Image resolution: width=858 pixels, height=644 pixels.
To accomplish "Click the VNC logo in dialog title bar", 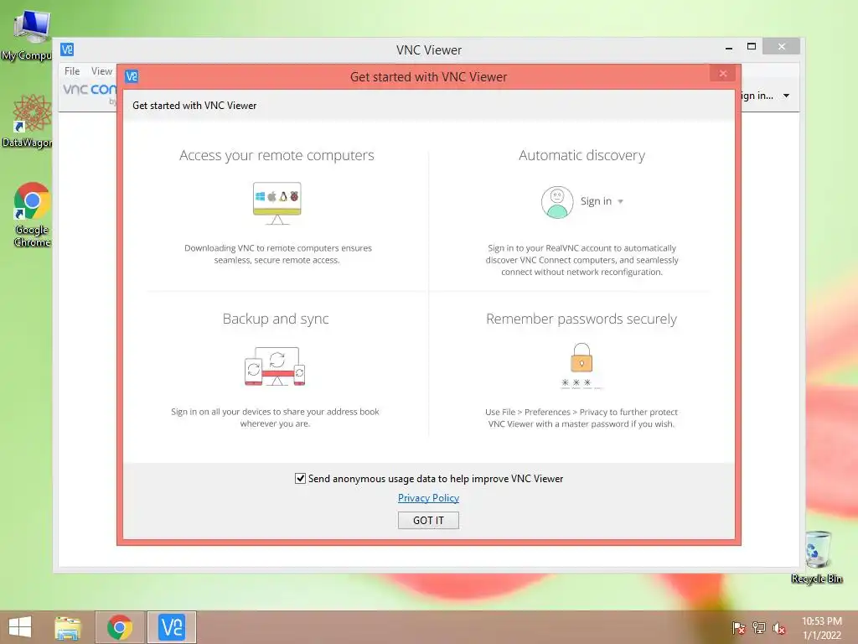I will click(x=132, y=76).
